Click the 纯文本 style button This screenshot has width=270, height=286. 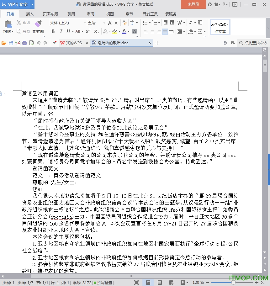pyautogui.click(x=220, y=31)
